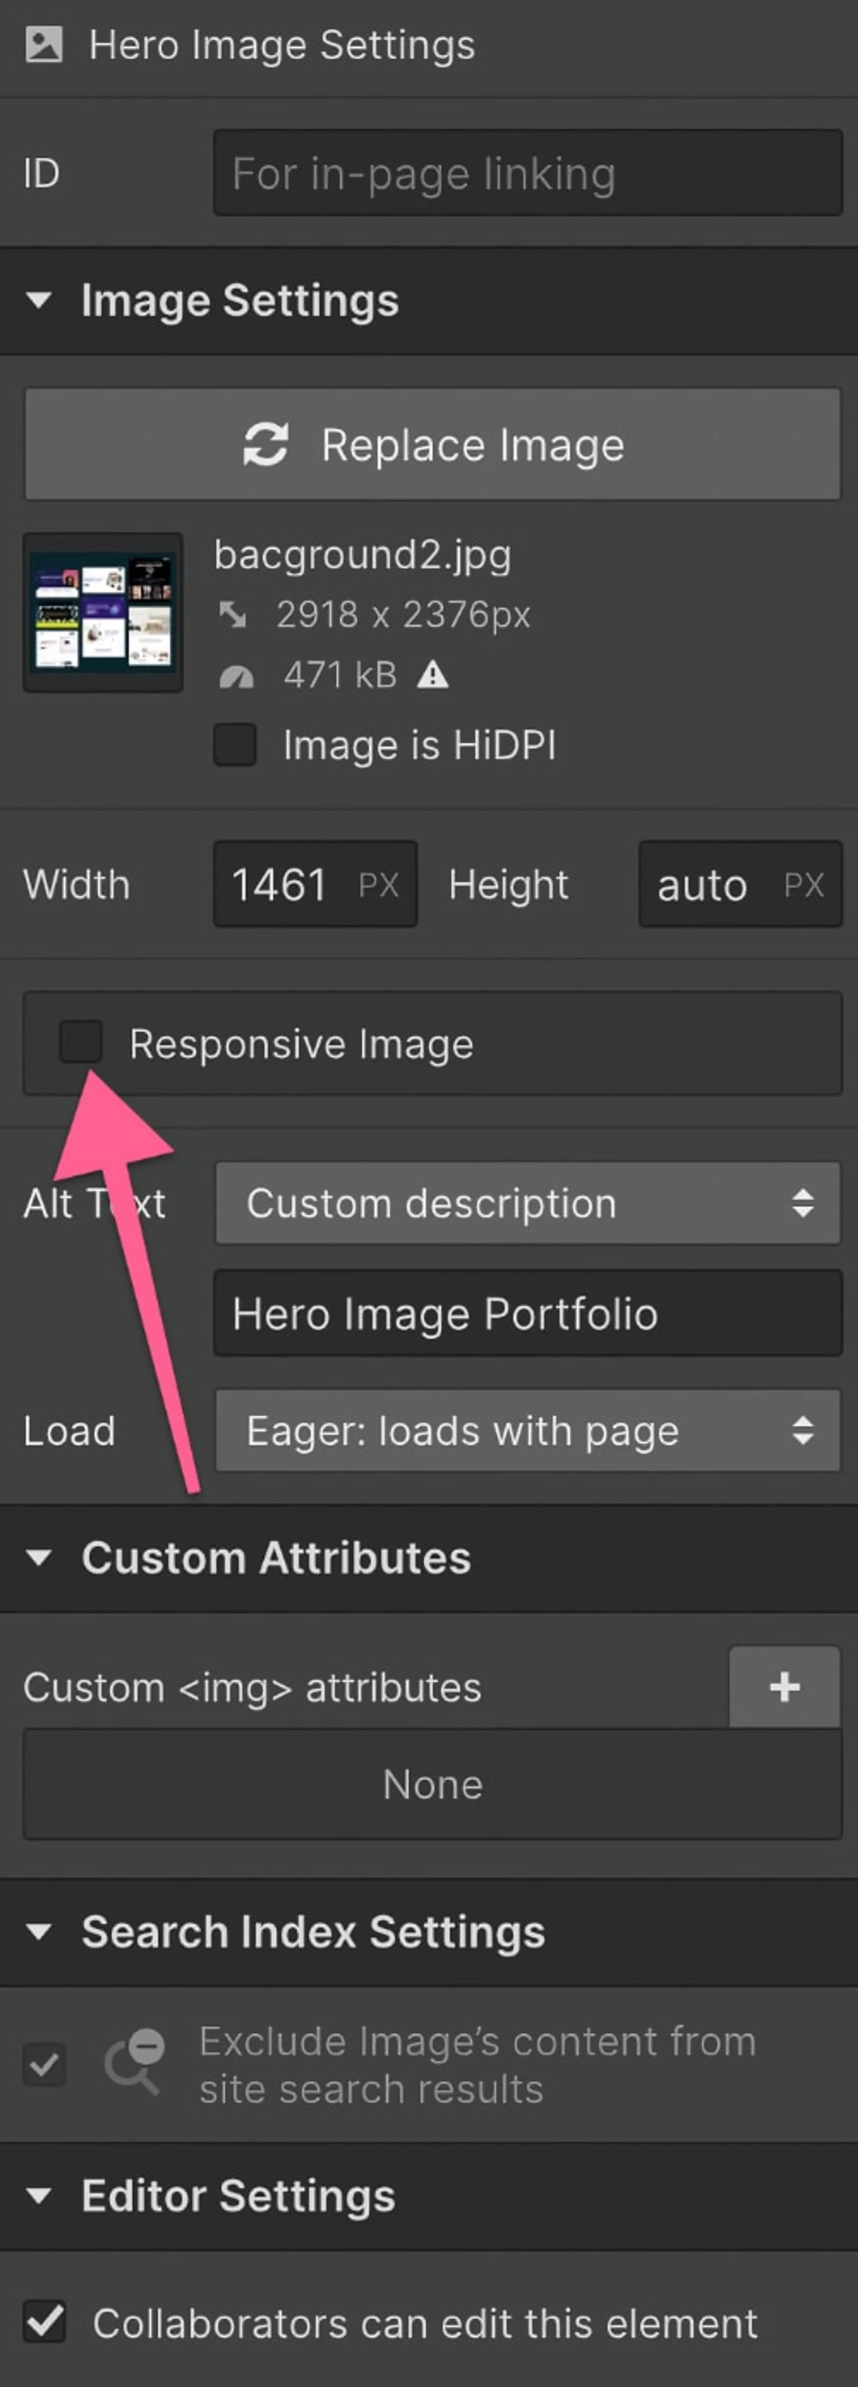Add a custom img attribute with plus

tap(784, 1686)
